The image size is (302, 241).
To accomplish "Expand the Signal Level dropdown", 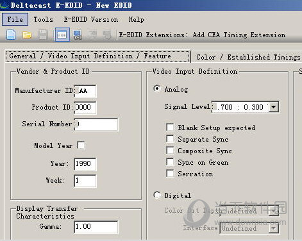I will pos(274,106).
